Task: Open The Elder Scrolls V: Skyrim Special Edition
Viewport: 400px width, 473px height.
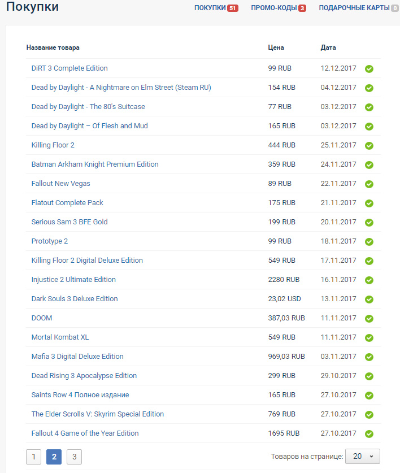Action: [x=97, y=414]
